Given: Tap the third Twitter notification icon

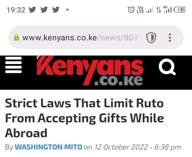Looking at the screenshot, I should 56,10.
